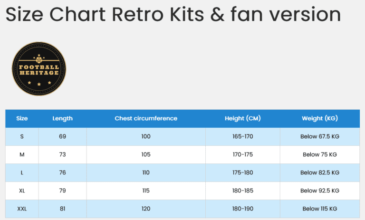Select the M size row label
This screenshot has width=365, height=220.
click(x=22, y=154)
